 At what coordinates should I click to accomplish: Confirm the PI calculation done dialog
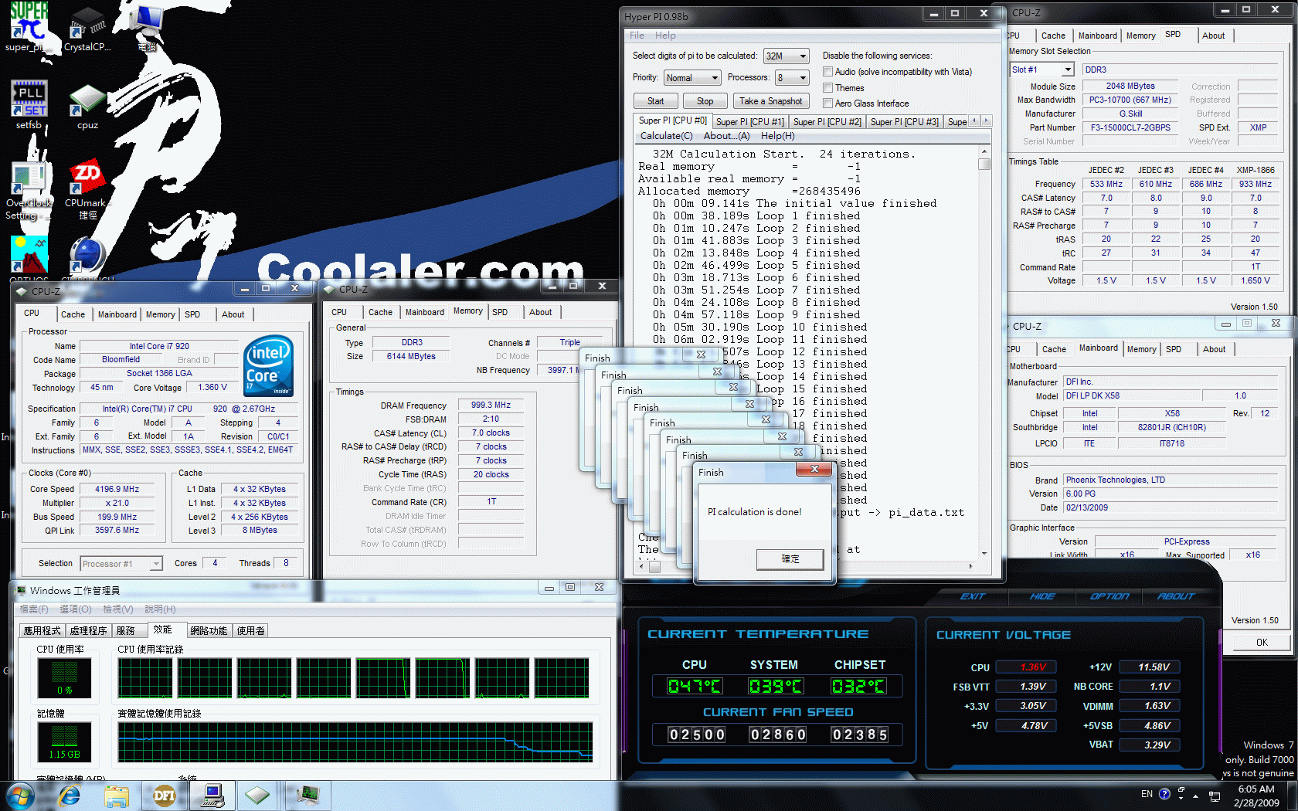coord(790,559)
